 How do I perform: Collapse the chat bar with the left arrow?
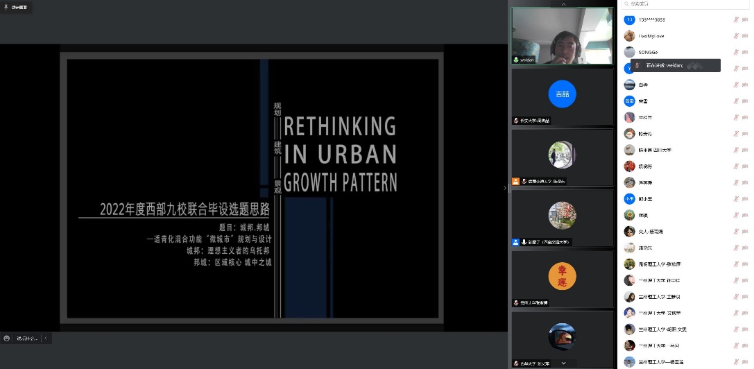[45, 338]
